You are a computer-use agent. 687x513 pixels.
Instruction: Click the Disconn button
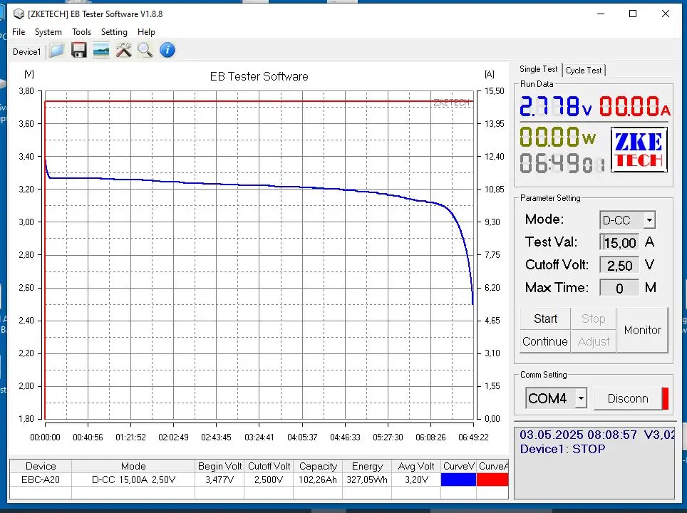pyautogui.click(x=628, y=399)
